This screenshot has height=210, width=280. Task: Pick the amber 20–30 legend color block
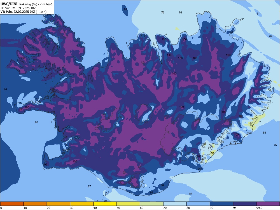click(59, 204)
